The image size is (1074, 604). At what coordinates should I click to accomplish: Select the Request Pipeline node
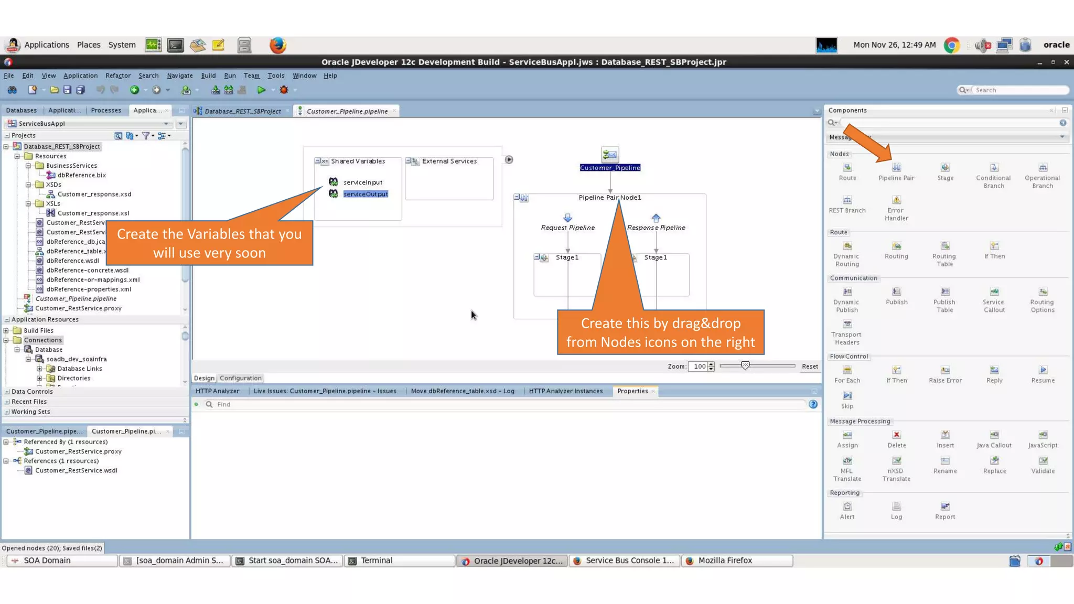[x=567, y=223]
